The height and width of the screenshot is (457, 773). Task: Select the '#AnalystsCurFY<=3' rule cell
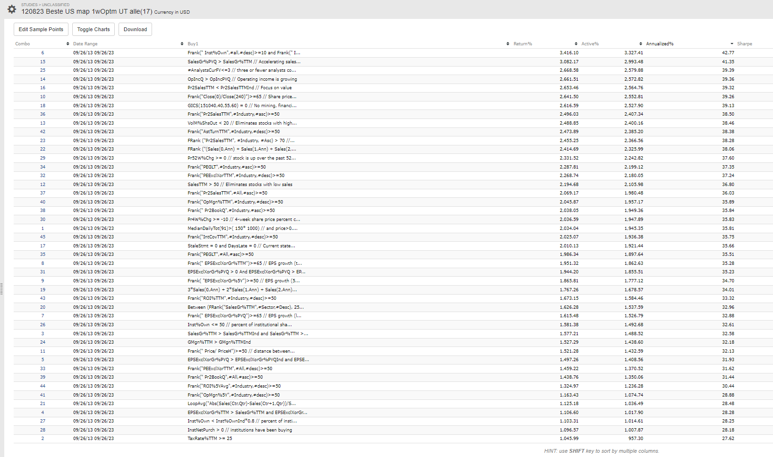tap(242, 70)
